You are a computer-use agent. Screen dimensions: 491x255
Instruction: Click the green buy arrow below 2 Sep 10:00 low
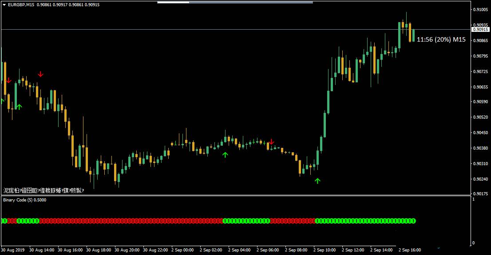[x=317, y=181]
